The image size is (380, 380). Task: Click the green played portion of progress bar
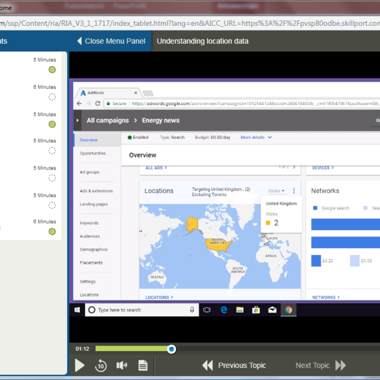click(132, 349)
